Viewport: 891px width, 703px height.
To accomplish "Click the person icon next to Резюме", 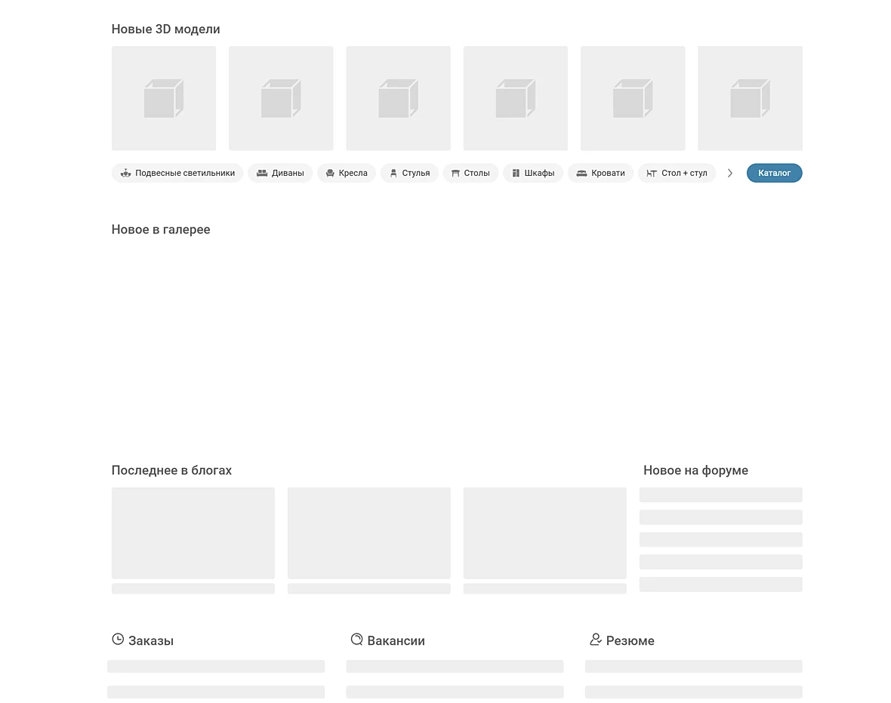I will coord(596,640).
